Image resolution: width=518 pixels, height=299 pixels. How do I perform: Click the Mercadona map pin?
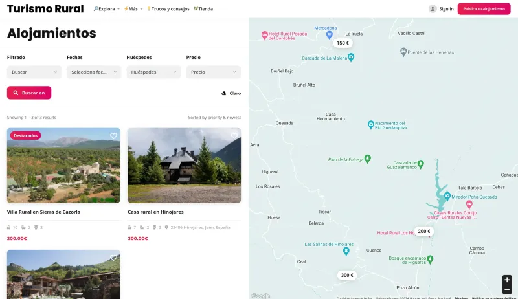330,34
